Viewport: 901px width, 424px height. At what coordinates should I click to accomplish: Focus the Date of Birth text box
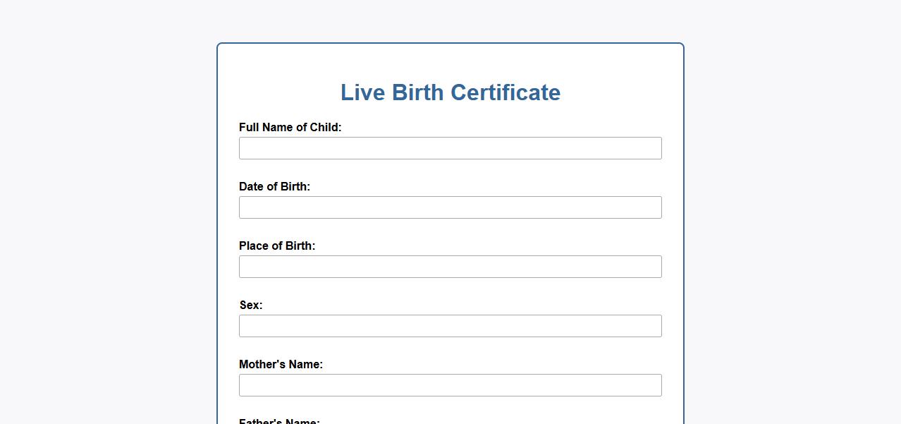click(x=450, y=207)
